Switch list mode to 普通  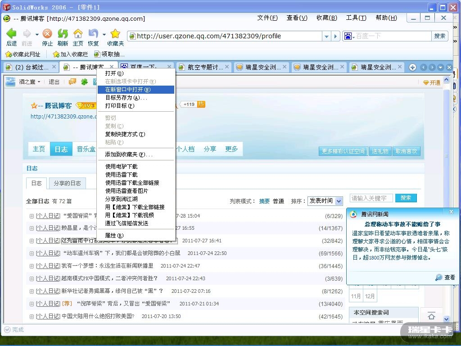(278, 201)
